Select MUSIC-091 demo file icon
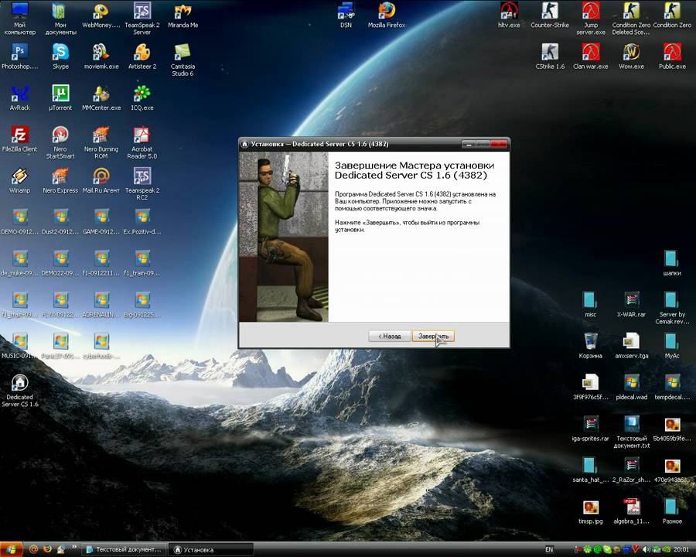This screenshot has width=696, height=557. click(x=19, y=346)
